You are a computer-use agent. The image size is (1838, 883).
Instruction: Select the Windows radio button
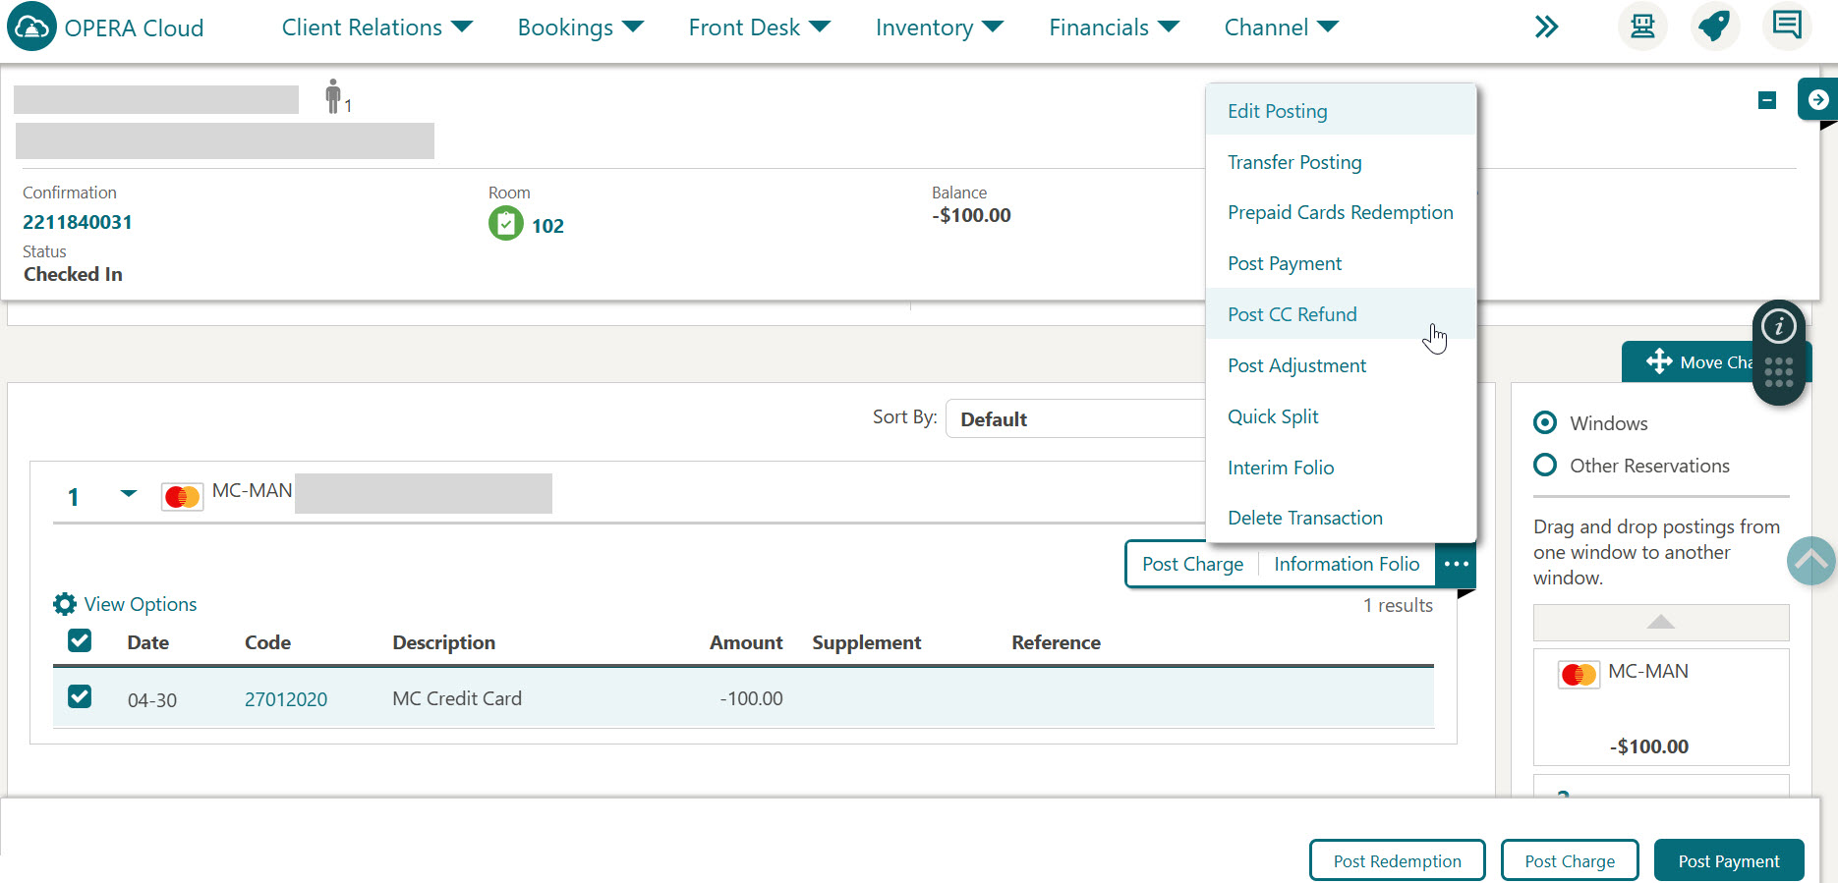click(1545, 422)
